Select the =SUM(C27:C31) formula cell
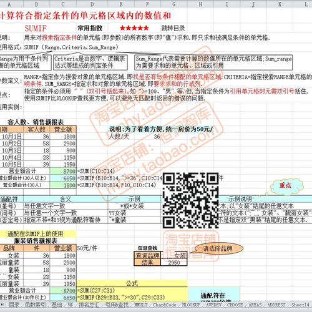This screenshot has height=312, width=312. [x=95, y=290]
